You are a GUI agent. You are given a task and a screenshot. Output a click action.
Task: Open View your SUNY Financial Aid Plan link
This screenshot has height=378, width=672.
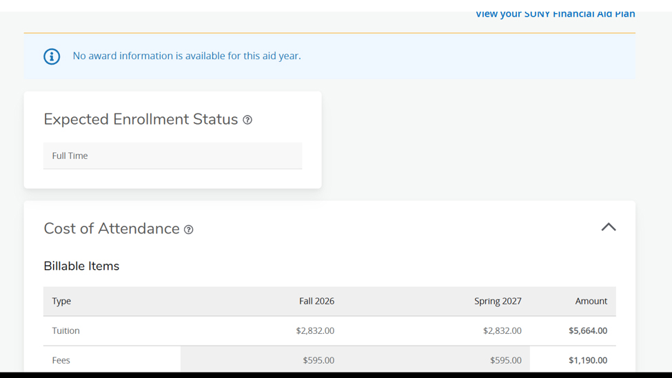(555, 14)
